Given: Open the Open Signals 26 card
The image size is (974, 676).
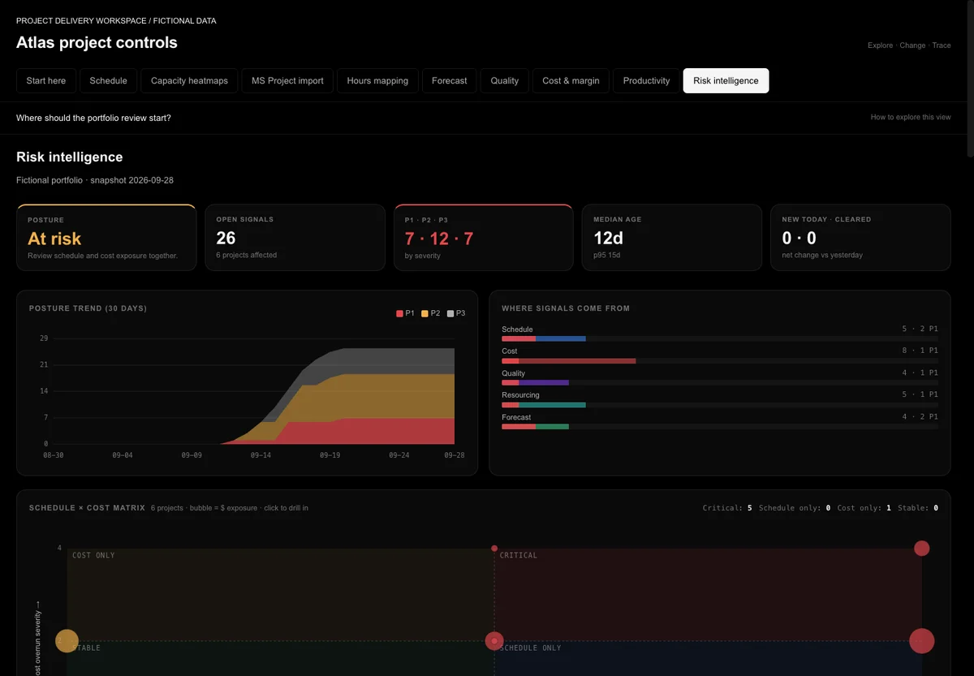Looking at the screenshot, I should pos(295,237).
